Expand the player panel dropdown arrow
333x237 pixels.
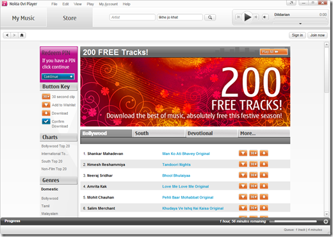[x=300, y=24]
